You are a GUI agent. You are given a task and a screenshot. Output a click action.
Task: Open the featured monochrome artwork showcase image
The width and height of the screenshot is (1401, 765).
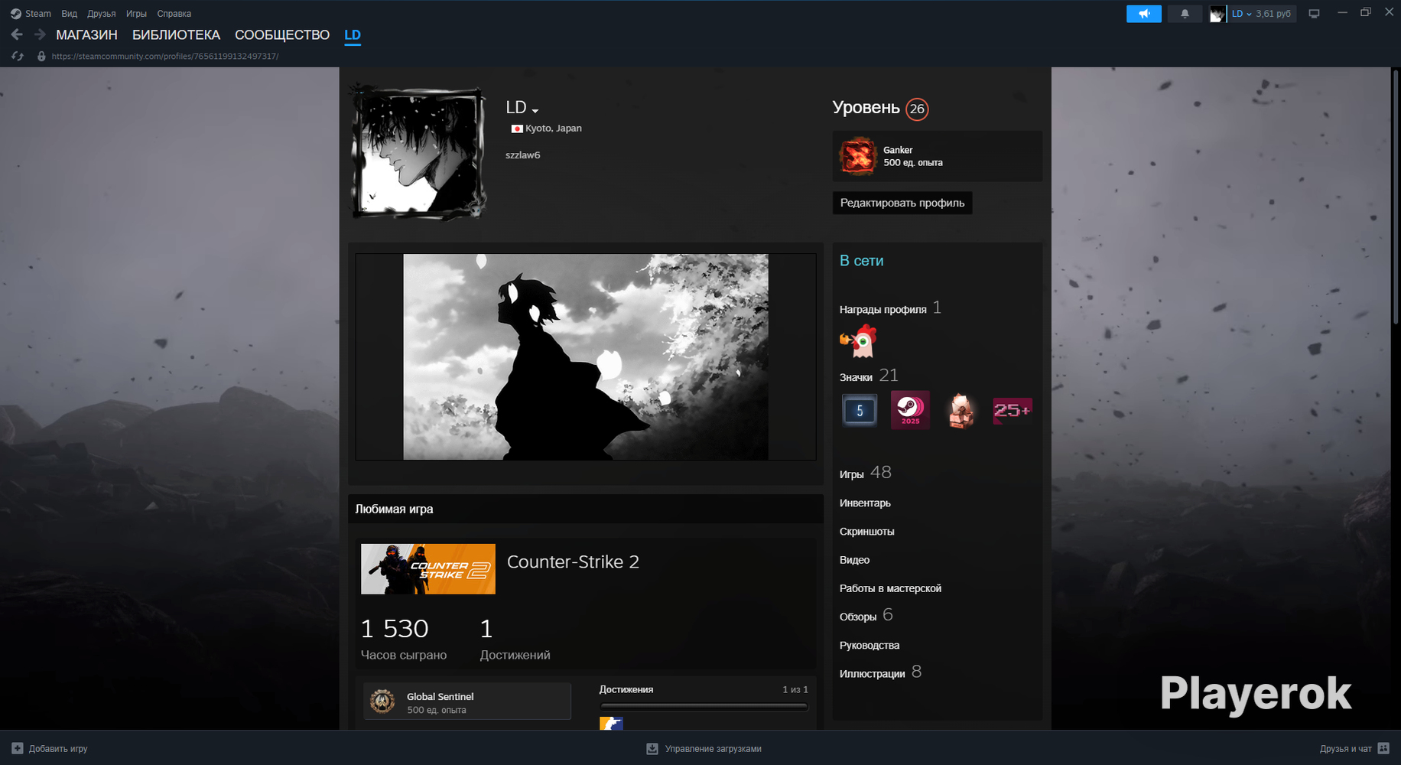(x=586, y=356)
